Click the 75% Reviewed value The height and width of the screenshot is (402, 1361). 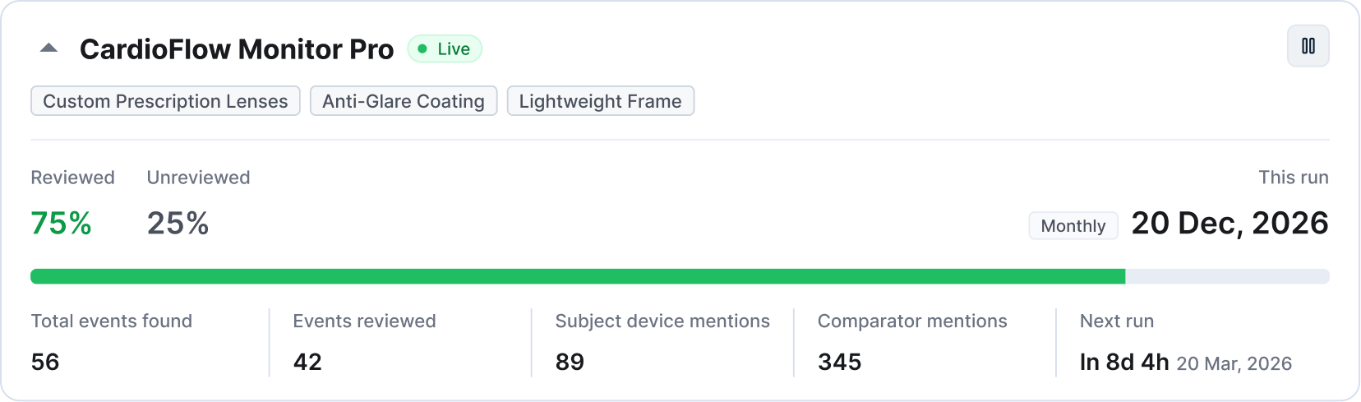pyautogui.click(x=61, y=223)
